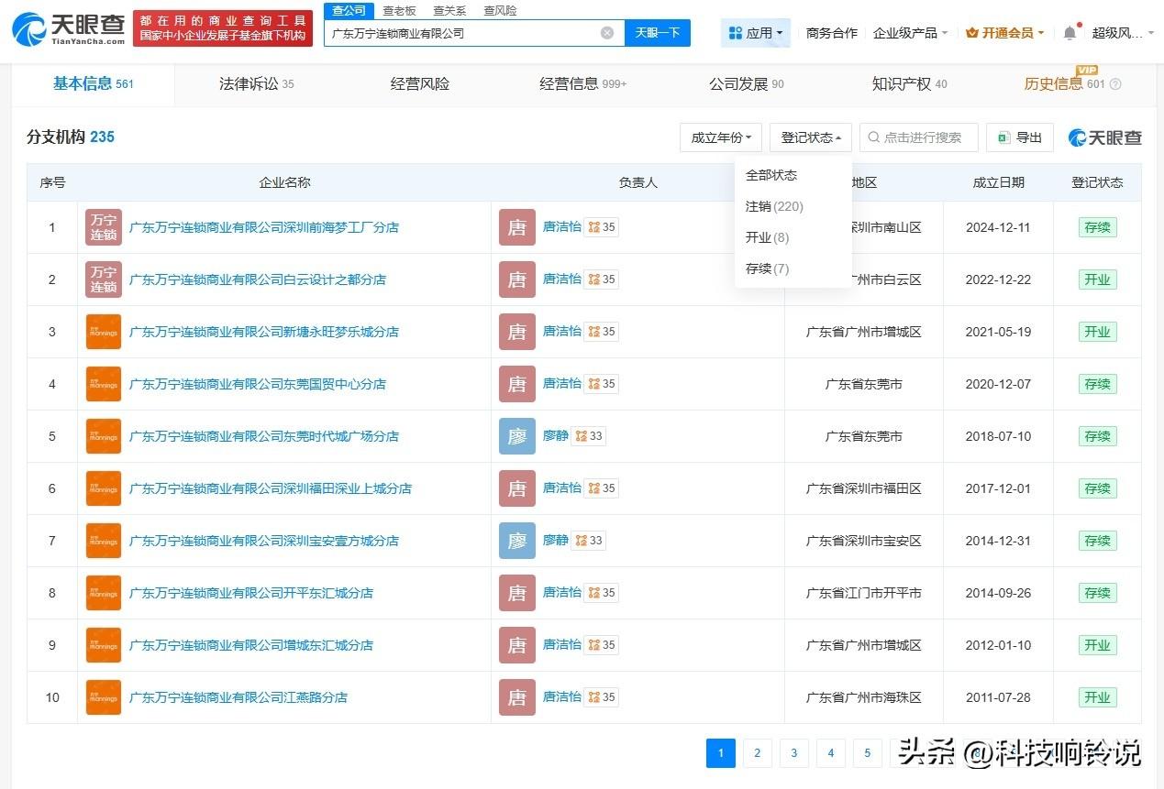Viewport: 1164px width, 789px height.
Task: Focus the 点击进行搜索 branch search field
Action: [x=919, y=137]
